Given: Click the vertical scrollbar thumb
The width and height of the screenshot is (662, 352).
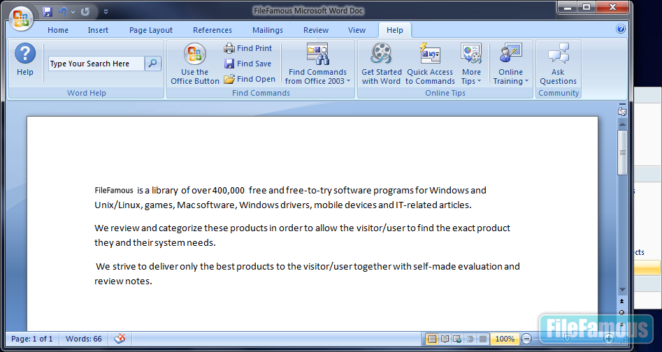Looking at the screenshot, I should click(622, 152).
